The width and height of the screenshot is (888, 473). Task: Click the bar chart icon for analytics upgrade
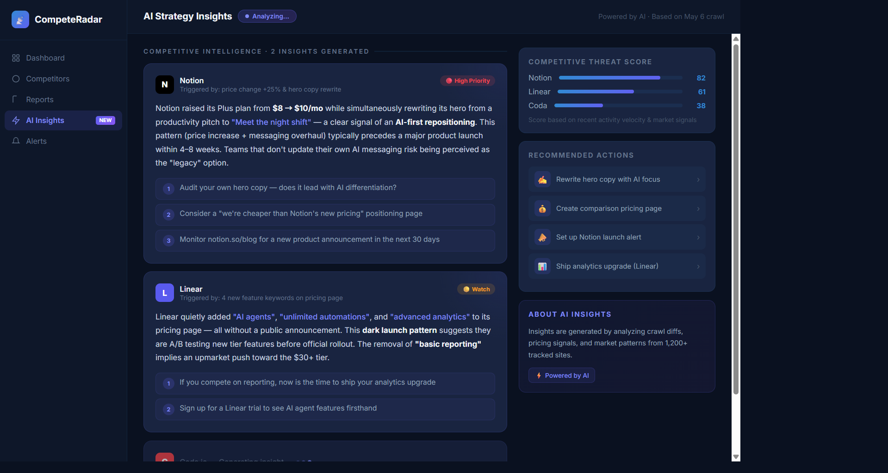click(x=542, y=266)
